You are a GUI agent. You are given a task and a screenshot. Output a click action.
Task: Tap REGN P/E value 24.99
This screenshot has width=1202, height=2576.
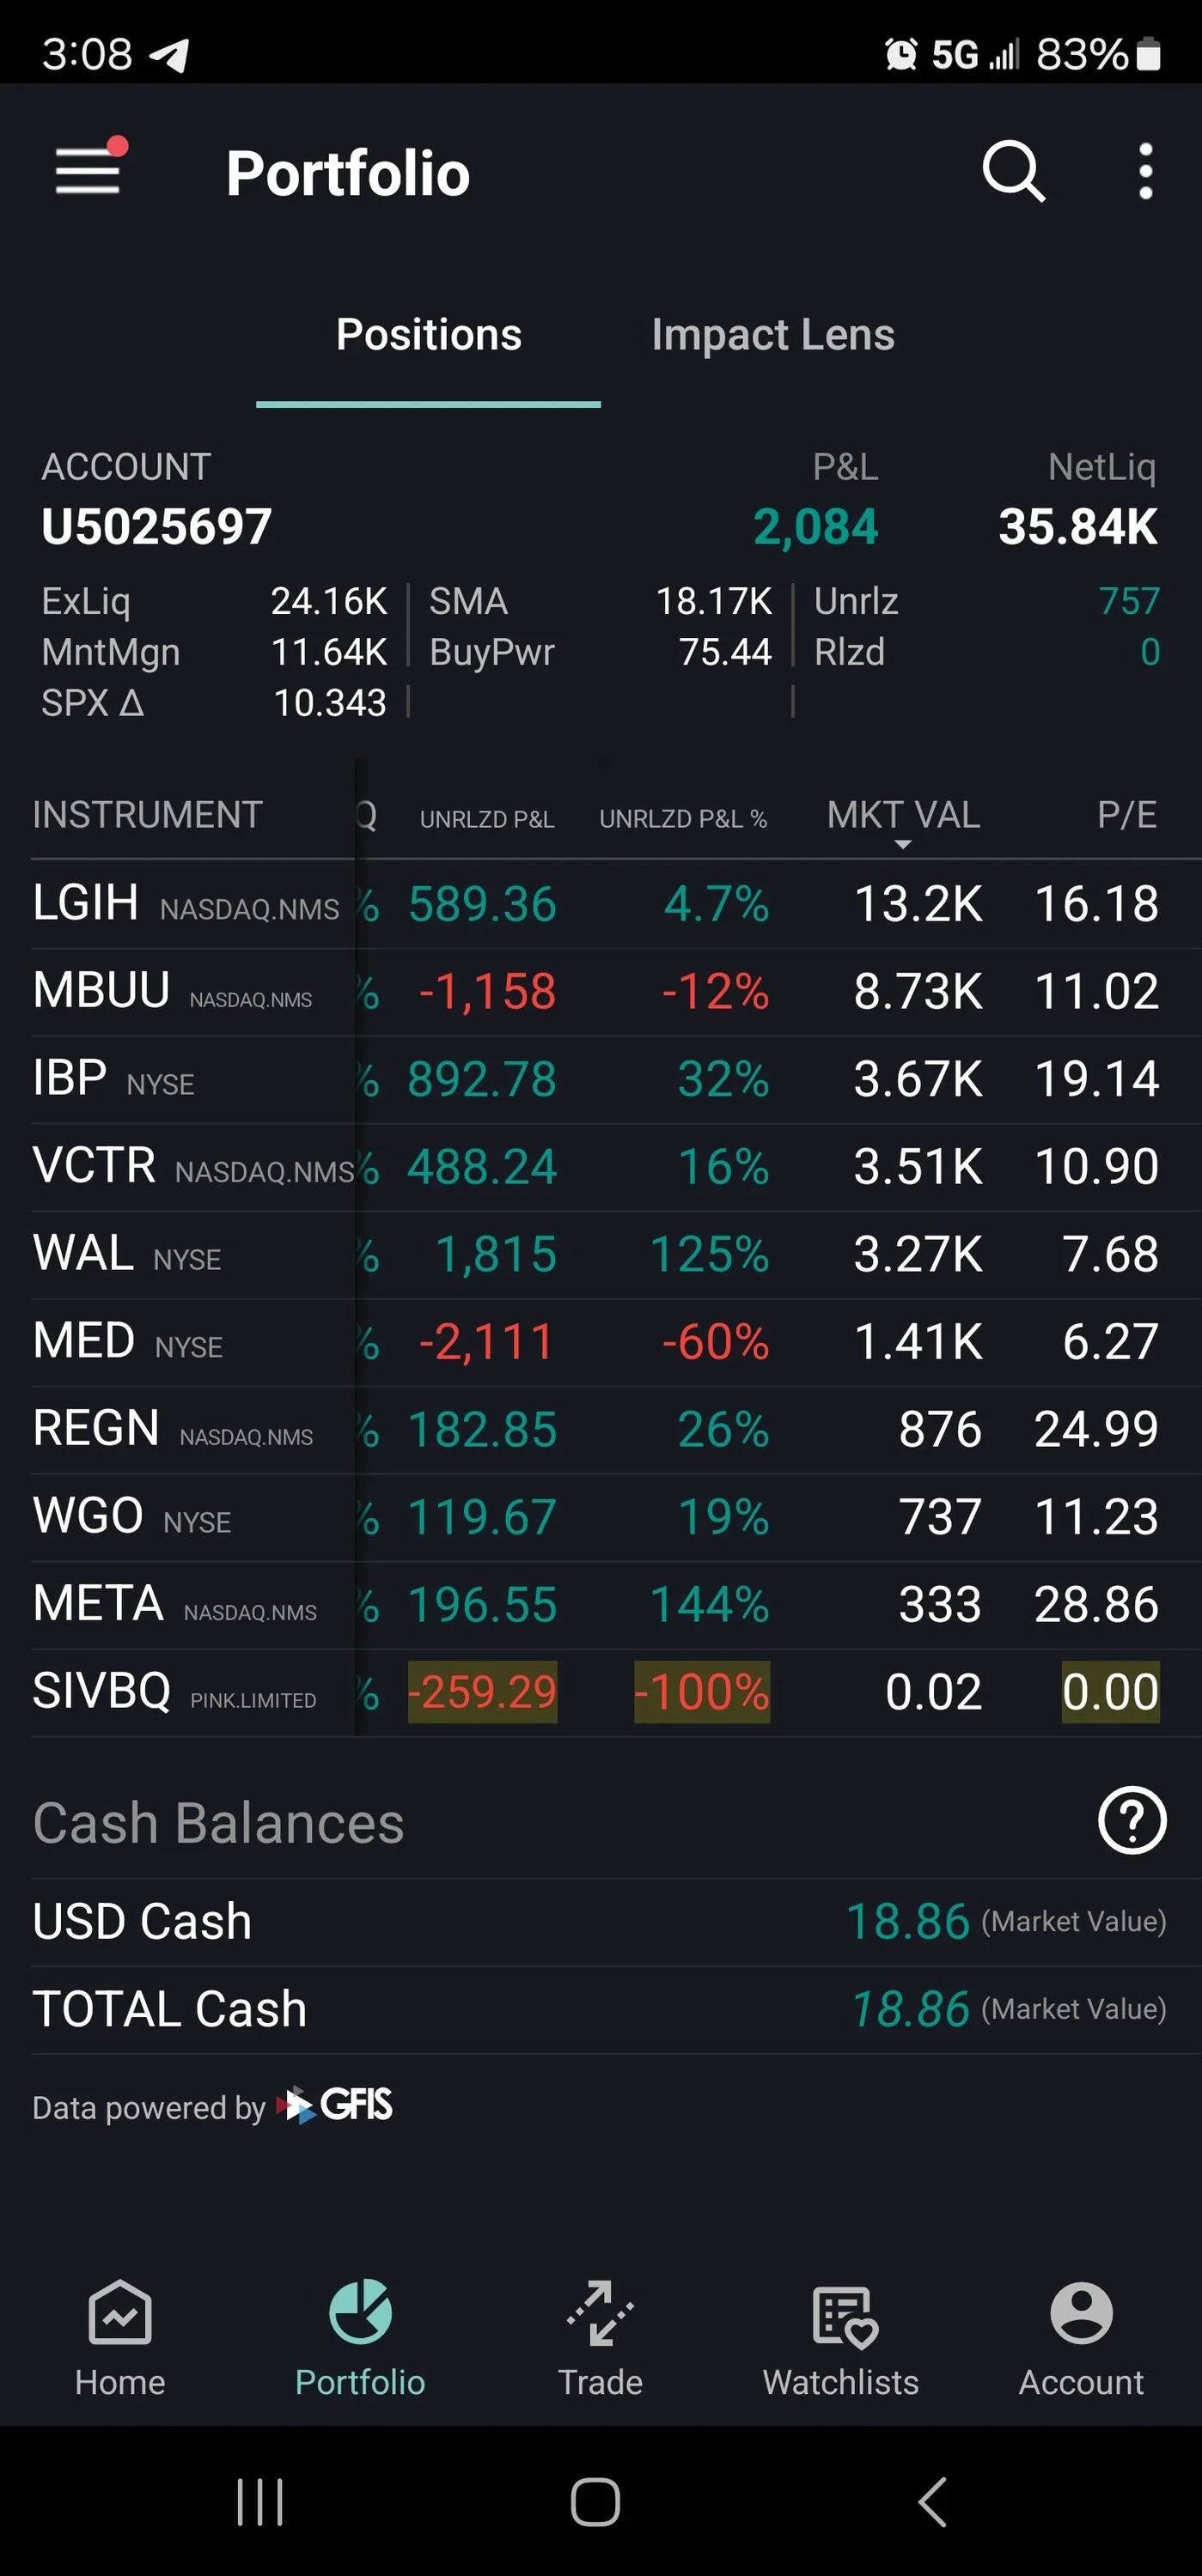click(x=1096, y=1430)
